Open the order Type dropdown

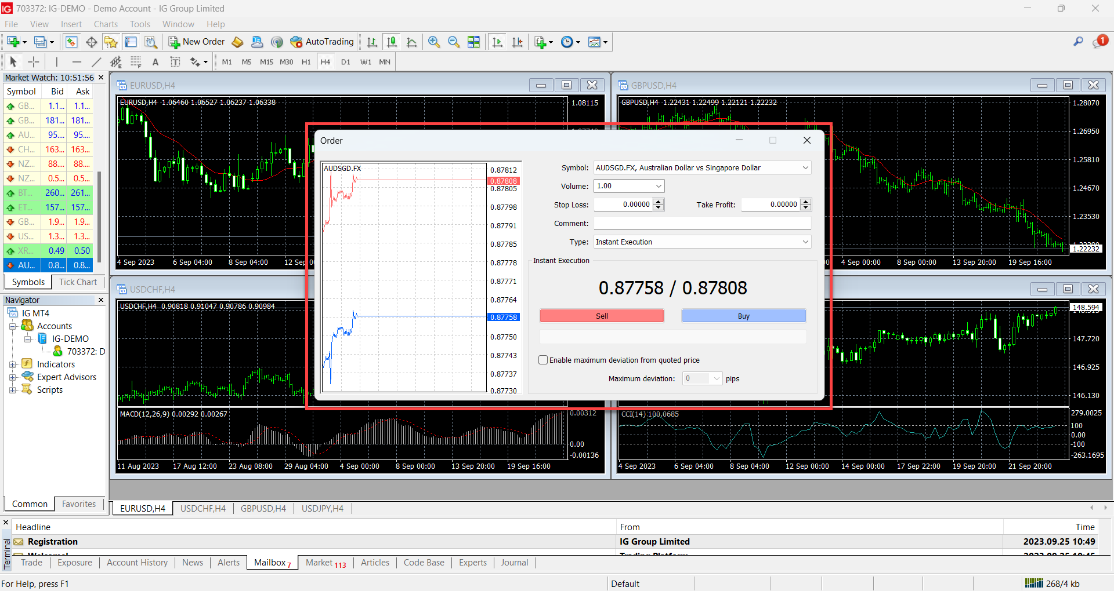pos(805,242)
